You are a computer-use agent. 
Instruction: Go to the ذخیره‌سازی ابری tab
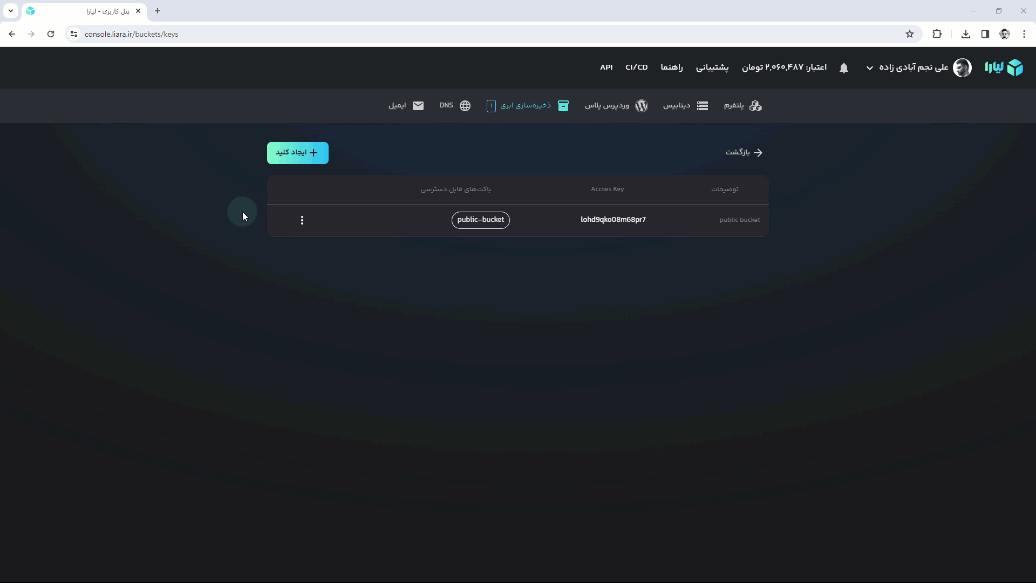pyautogui.click(x=528, y=106)
